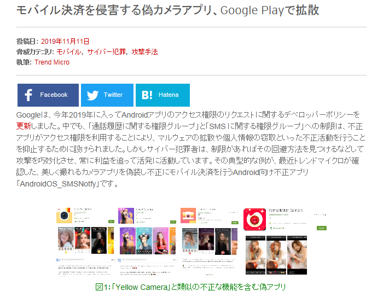Click the Twitter bird icon

[93, 95]
